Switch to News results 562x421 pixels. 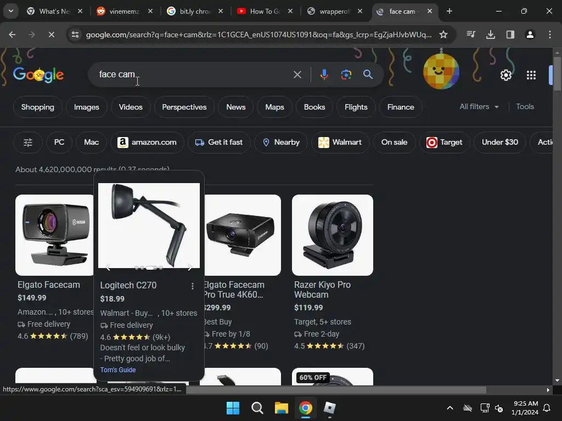(x=236, y=107)
